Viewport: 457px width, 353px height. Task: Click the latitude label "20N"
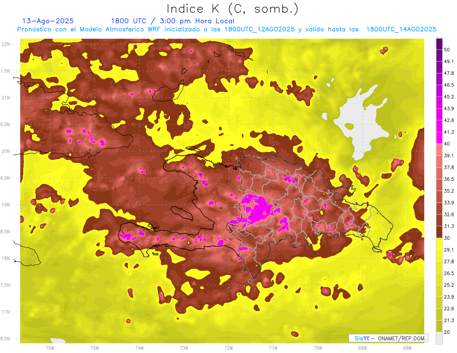coord(6,151)
